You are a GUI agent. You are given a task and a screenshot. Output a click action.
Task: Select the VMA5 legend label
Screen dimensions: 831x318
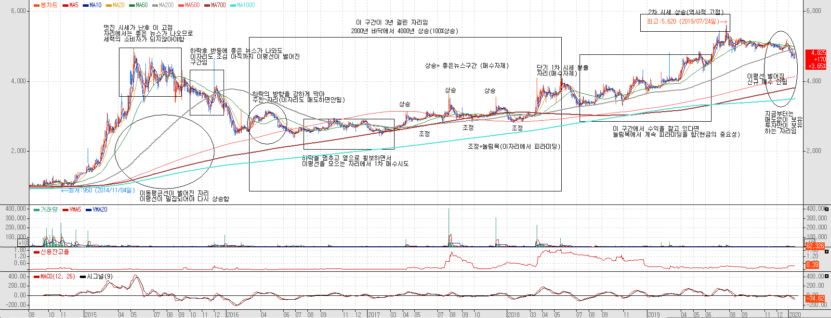coord(72,209)
